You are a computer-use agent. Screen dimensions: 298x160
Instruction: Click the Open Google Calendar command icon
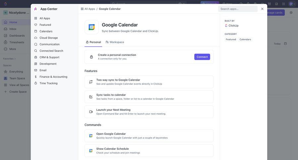click(91, 136)
